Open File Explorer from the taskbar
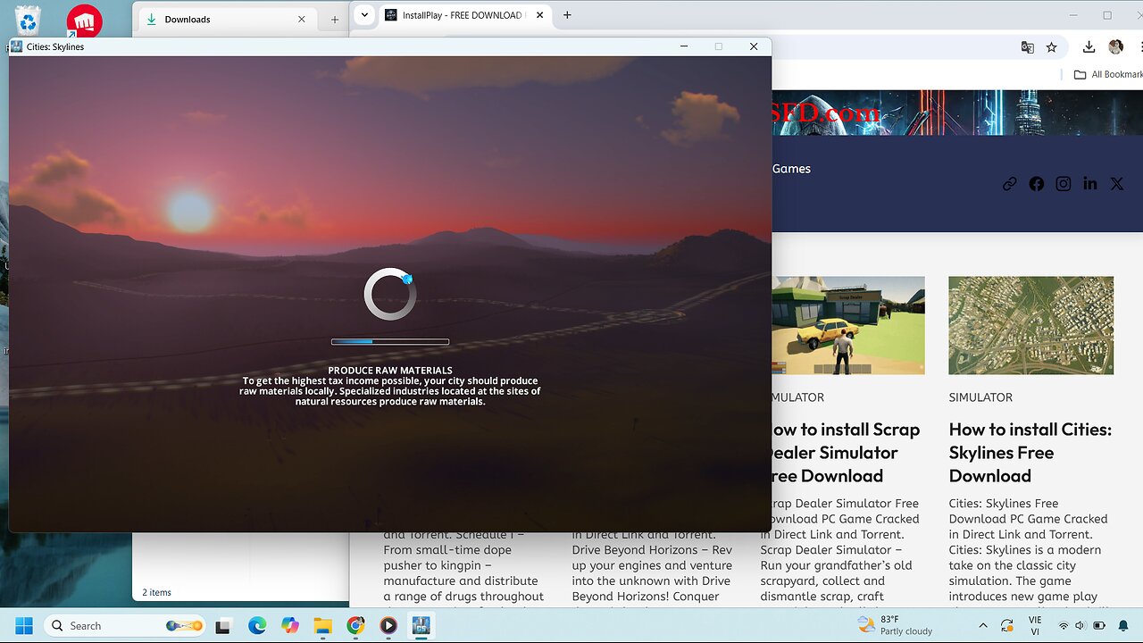Screen dimensions: 1143x643 point(322,625)
